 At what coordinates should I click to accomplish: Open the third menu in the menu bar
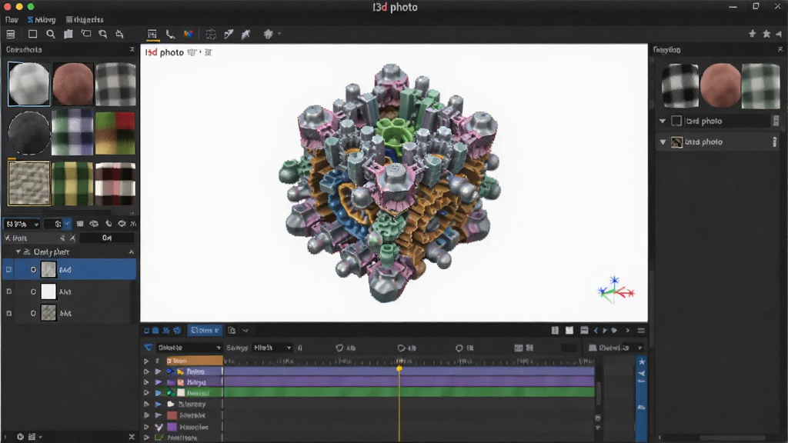click(85, 19)
